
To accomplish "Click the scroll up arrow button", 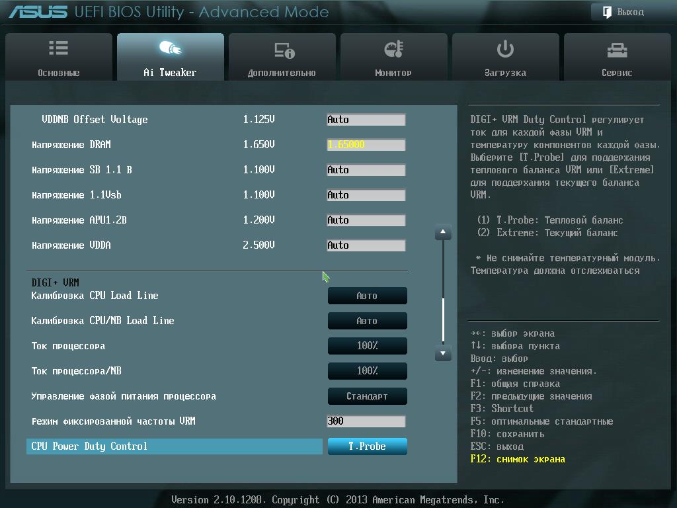I will pos(443,232).
